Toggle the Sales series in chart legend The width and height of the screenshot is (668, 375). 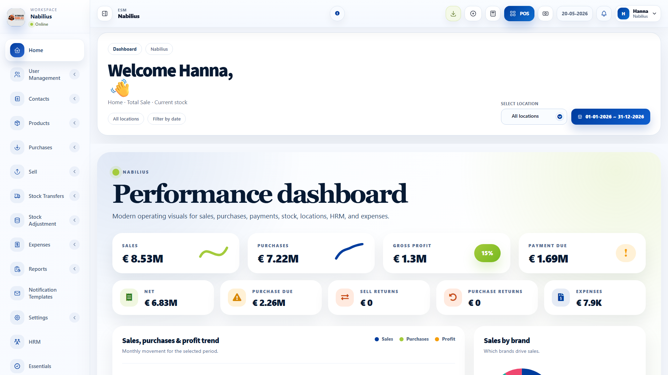pyautogui.click(x=384, y=339)
